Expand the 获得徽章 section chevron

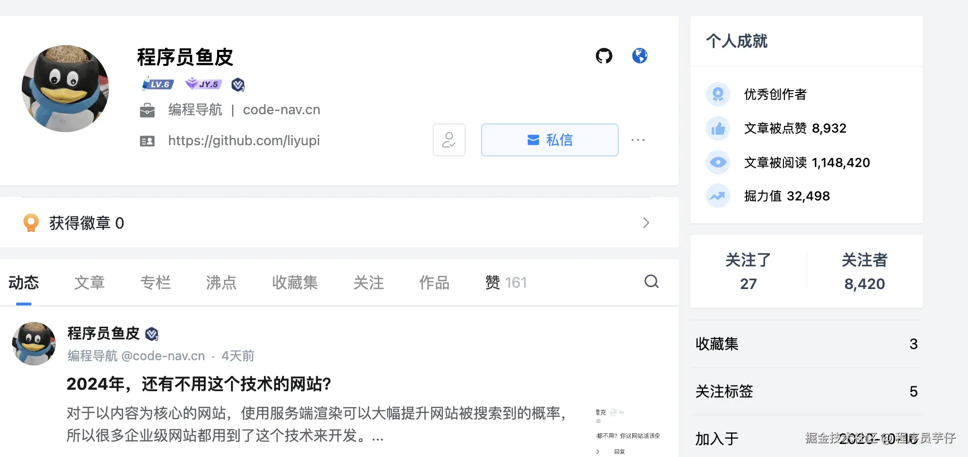click(646, 223)
